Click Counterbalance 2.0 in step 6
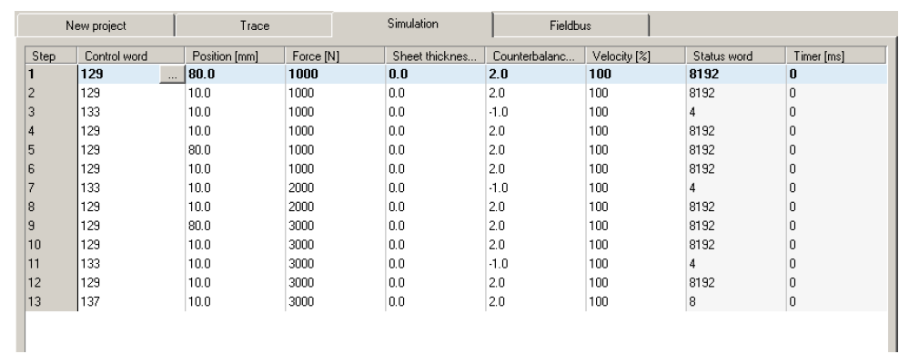 click(x=535, y=169)
